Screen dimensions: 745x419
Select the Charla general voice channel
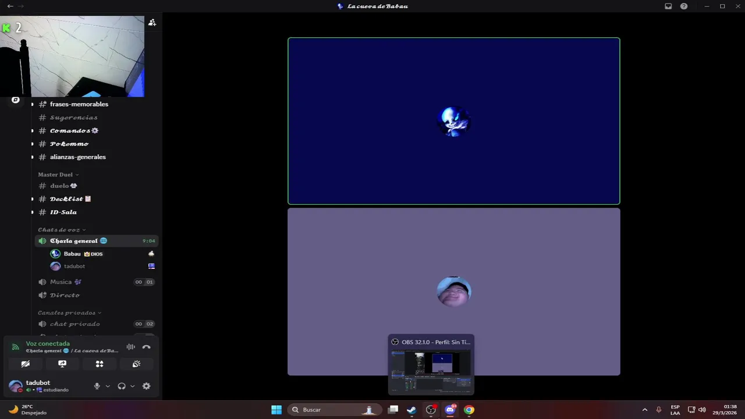coord(95,241)
